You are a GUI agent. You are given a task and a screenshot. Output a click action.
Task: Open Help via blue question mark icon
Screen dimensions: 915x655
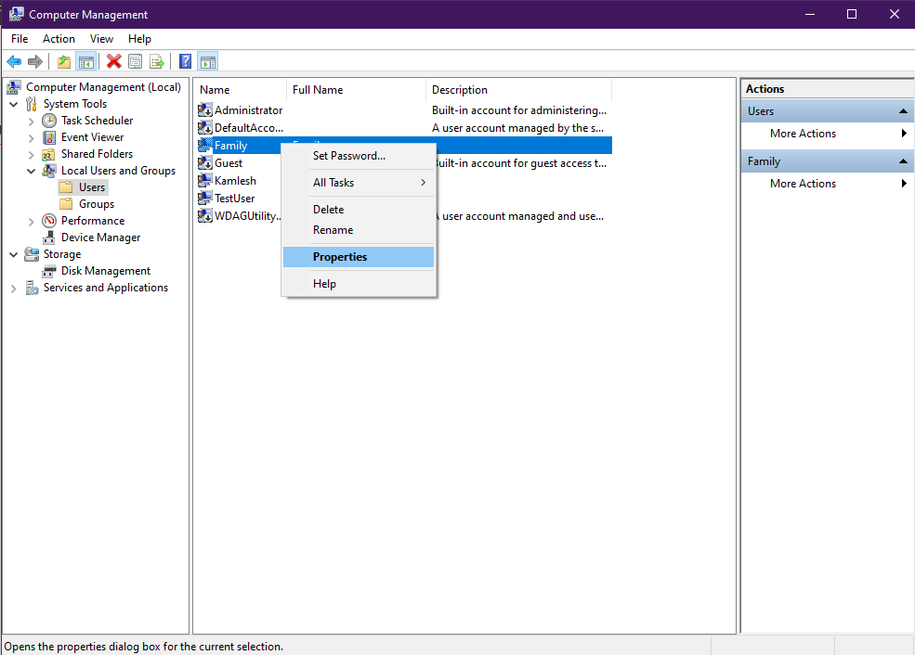coord(185,62)
